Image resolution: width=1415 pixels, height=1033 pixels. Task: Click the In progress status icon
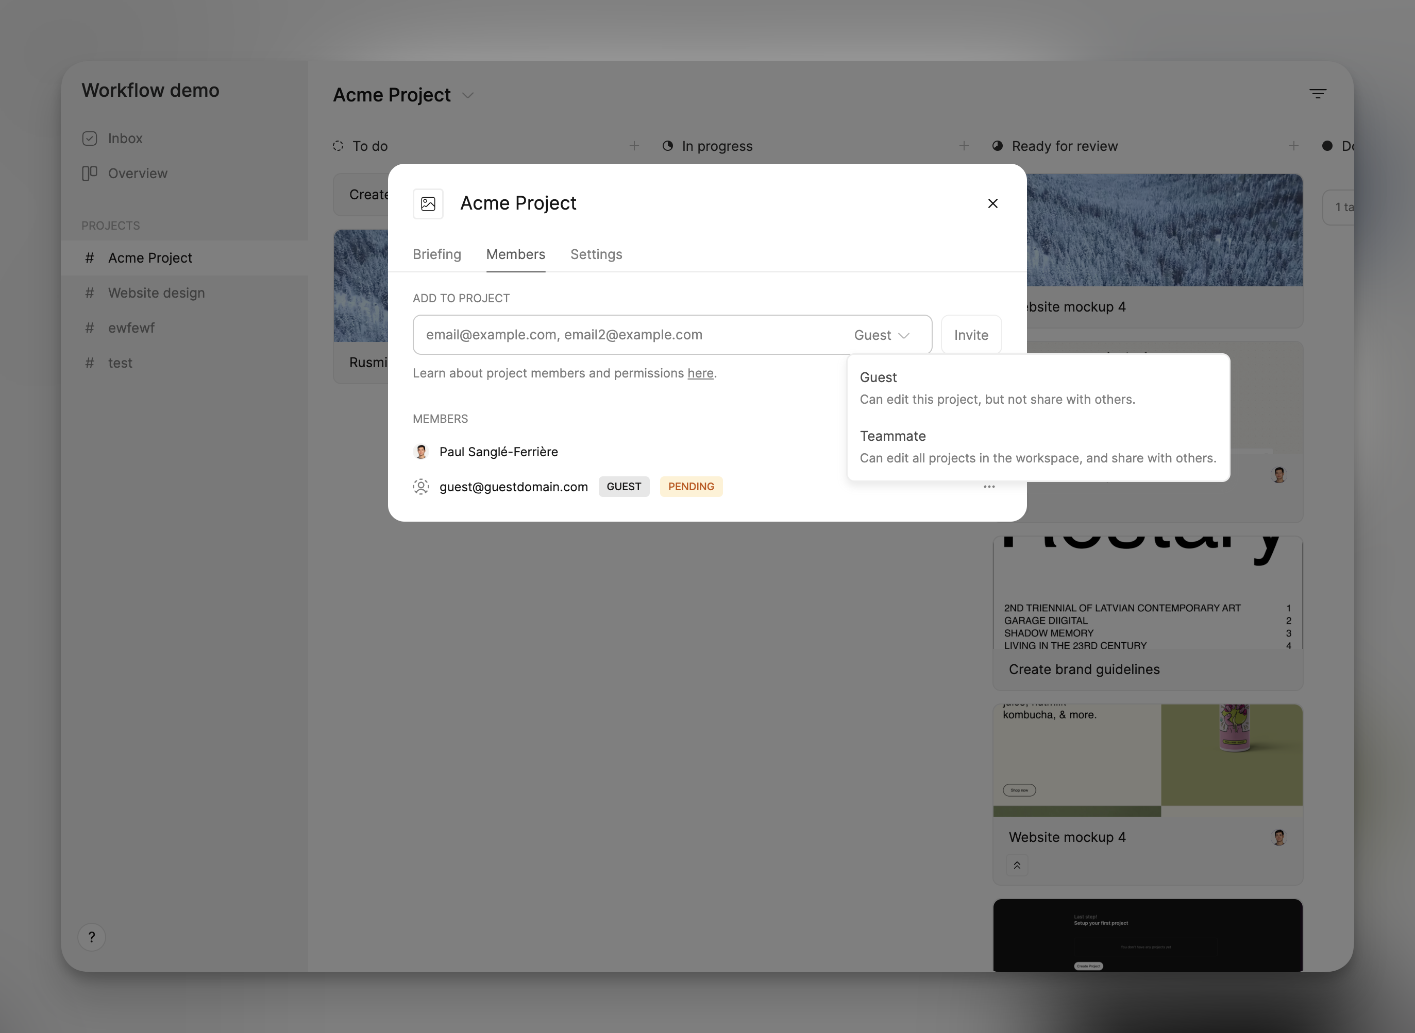point(667,146)
